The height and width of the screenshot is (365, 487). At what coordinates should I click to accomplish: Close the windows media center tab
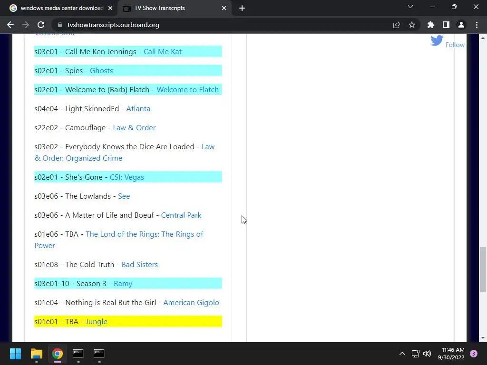tap(110, 8)
